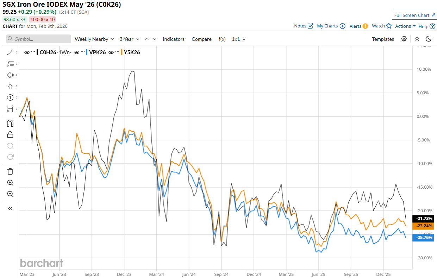Hide the C0H26 series with eye icon
The height and width of the screenshot is (278, 437).
pyautogui.click(x=27, y=52)
